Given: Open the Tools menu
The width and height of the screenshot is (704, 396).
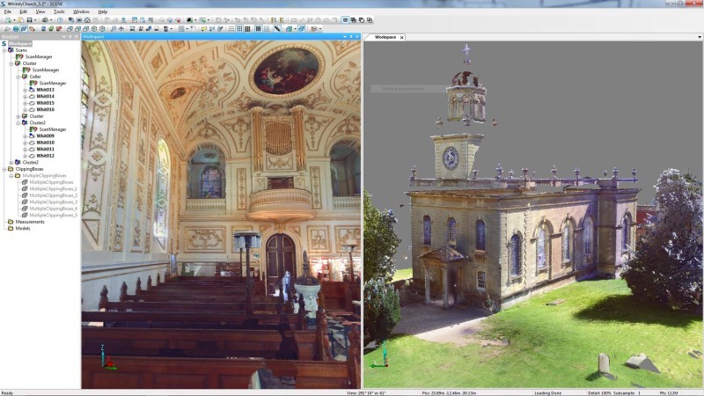Looking at the screenshot, I should [59, 11].
